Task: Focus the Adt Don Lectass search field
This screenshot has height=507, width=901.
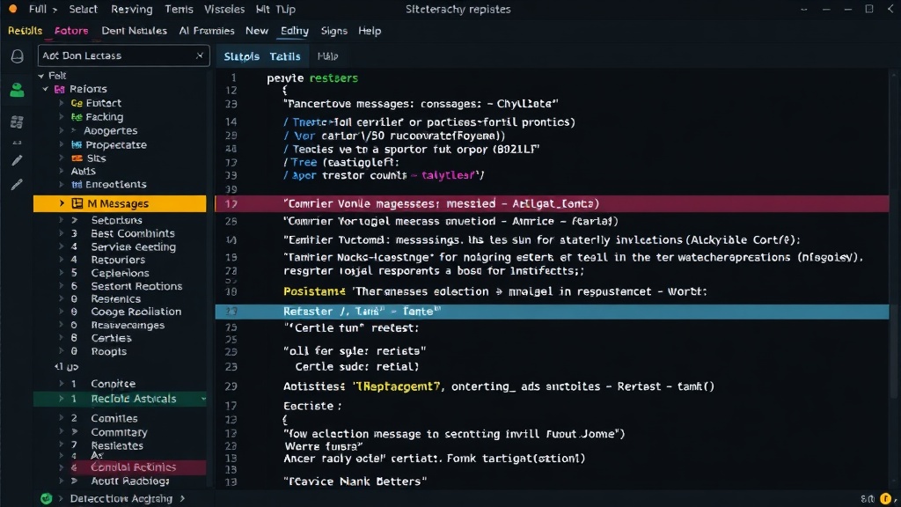Action: click(x=123, y=55)
